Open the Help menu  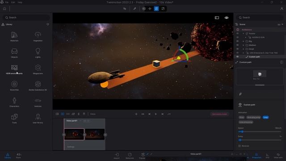(20, 2)
